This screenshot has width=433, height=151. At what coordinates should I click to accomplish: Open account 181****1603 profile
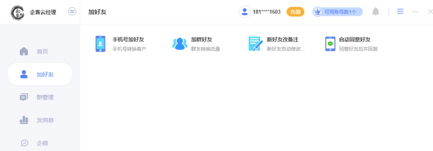tap(267, 12)
